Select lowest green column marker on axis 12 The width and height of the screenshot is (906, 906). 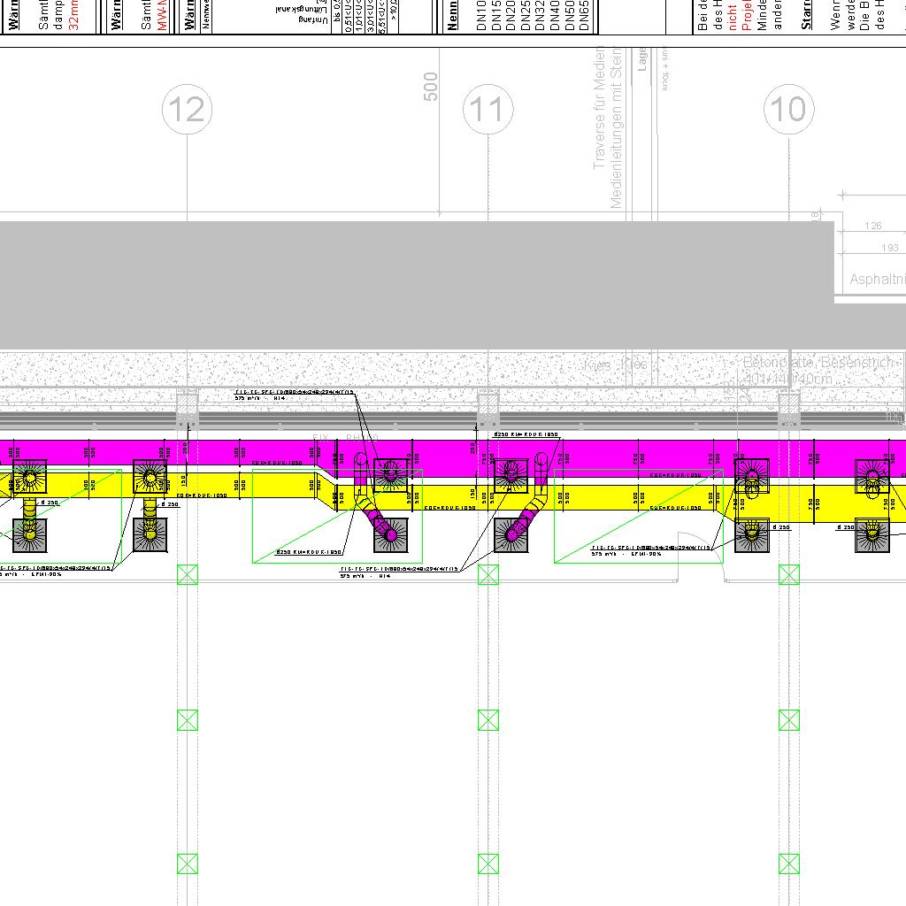pyautogui.click(x=188, y=864)
